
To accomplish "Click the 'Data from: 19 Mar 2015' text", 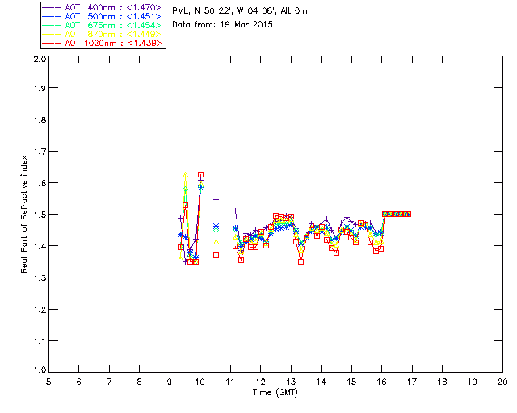I will tap(223, 25).
